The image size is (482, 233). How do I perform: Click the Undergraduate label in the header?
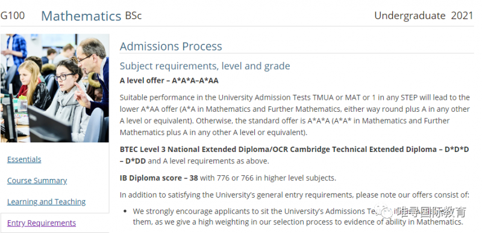coord(410,16)
